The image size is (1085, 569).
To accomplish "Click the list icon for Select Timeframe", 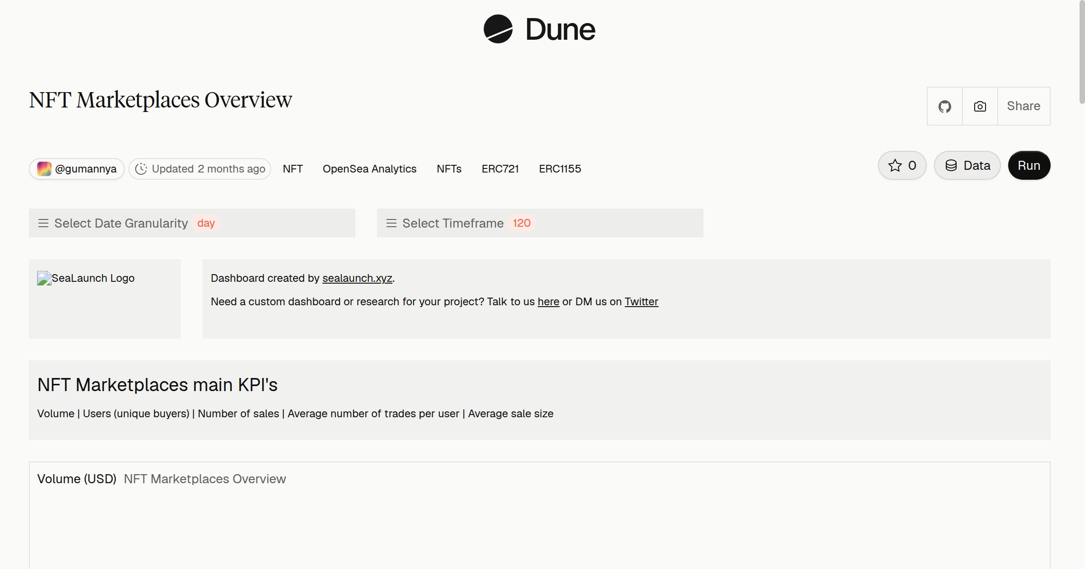I will (x=392, y=223).
